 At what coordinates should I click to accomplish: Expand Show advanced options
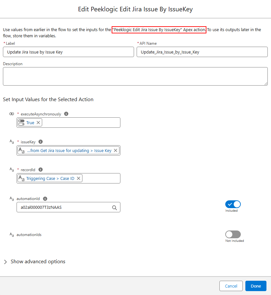pos(34,262)
